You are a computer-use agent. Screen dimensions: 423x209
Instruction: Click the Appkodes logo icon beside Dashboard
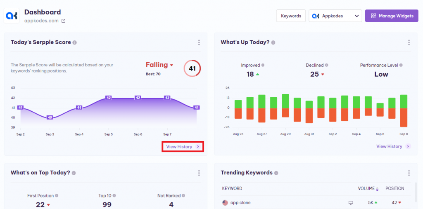tap(12, 16)
